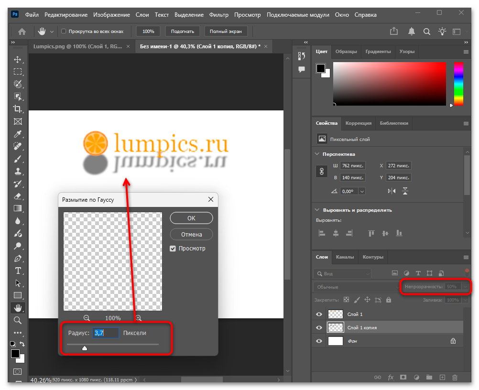Viewport: 479px width, 390px height.
Task: Click the foreground color swatch in Color panel
Action: (x=320, y=68)
